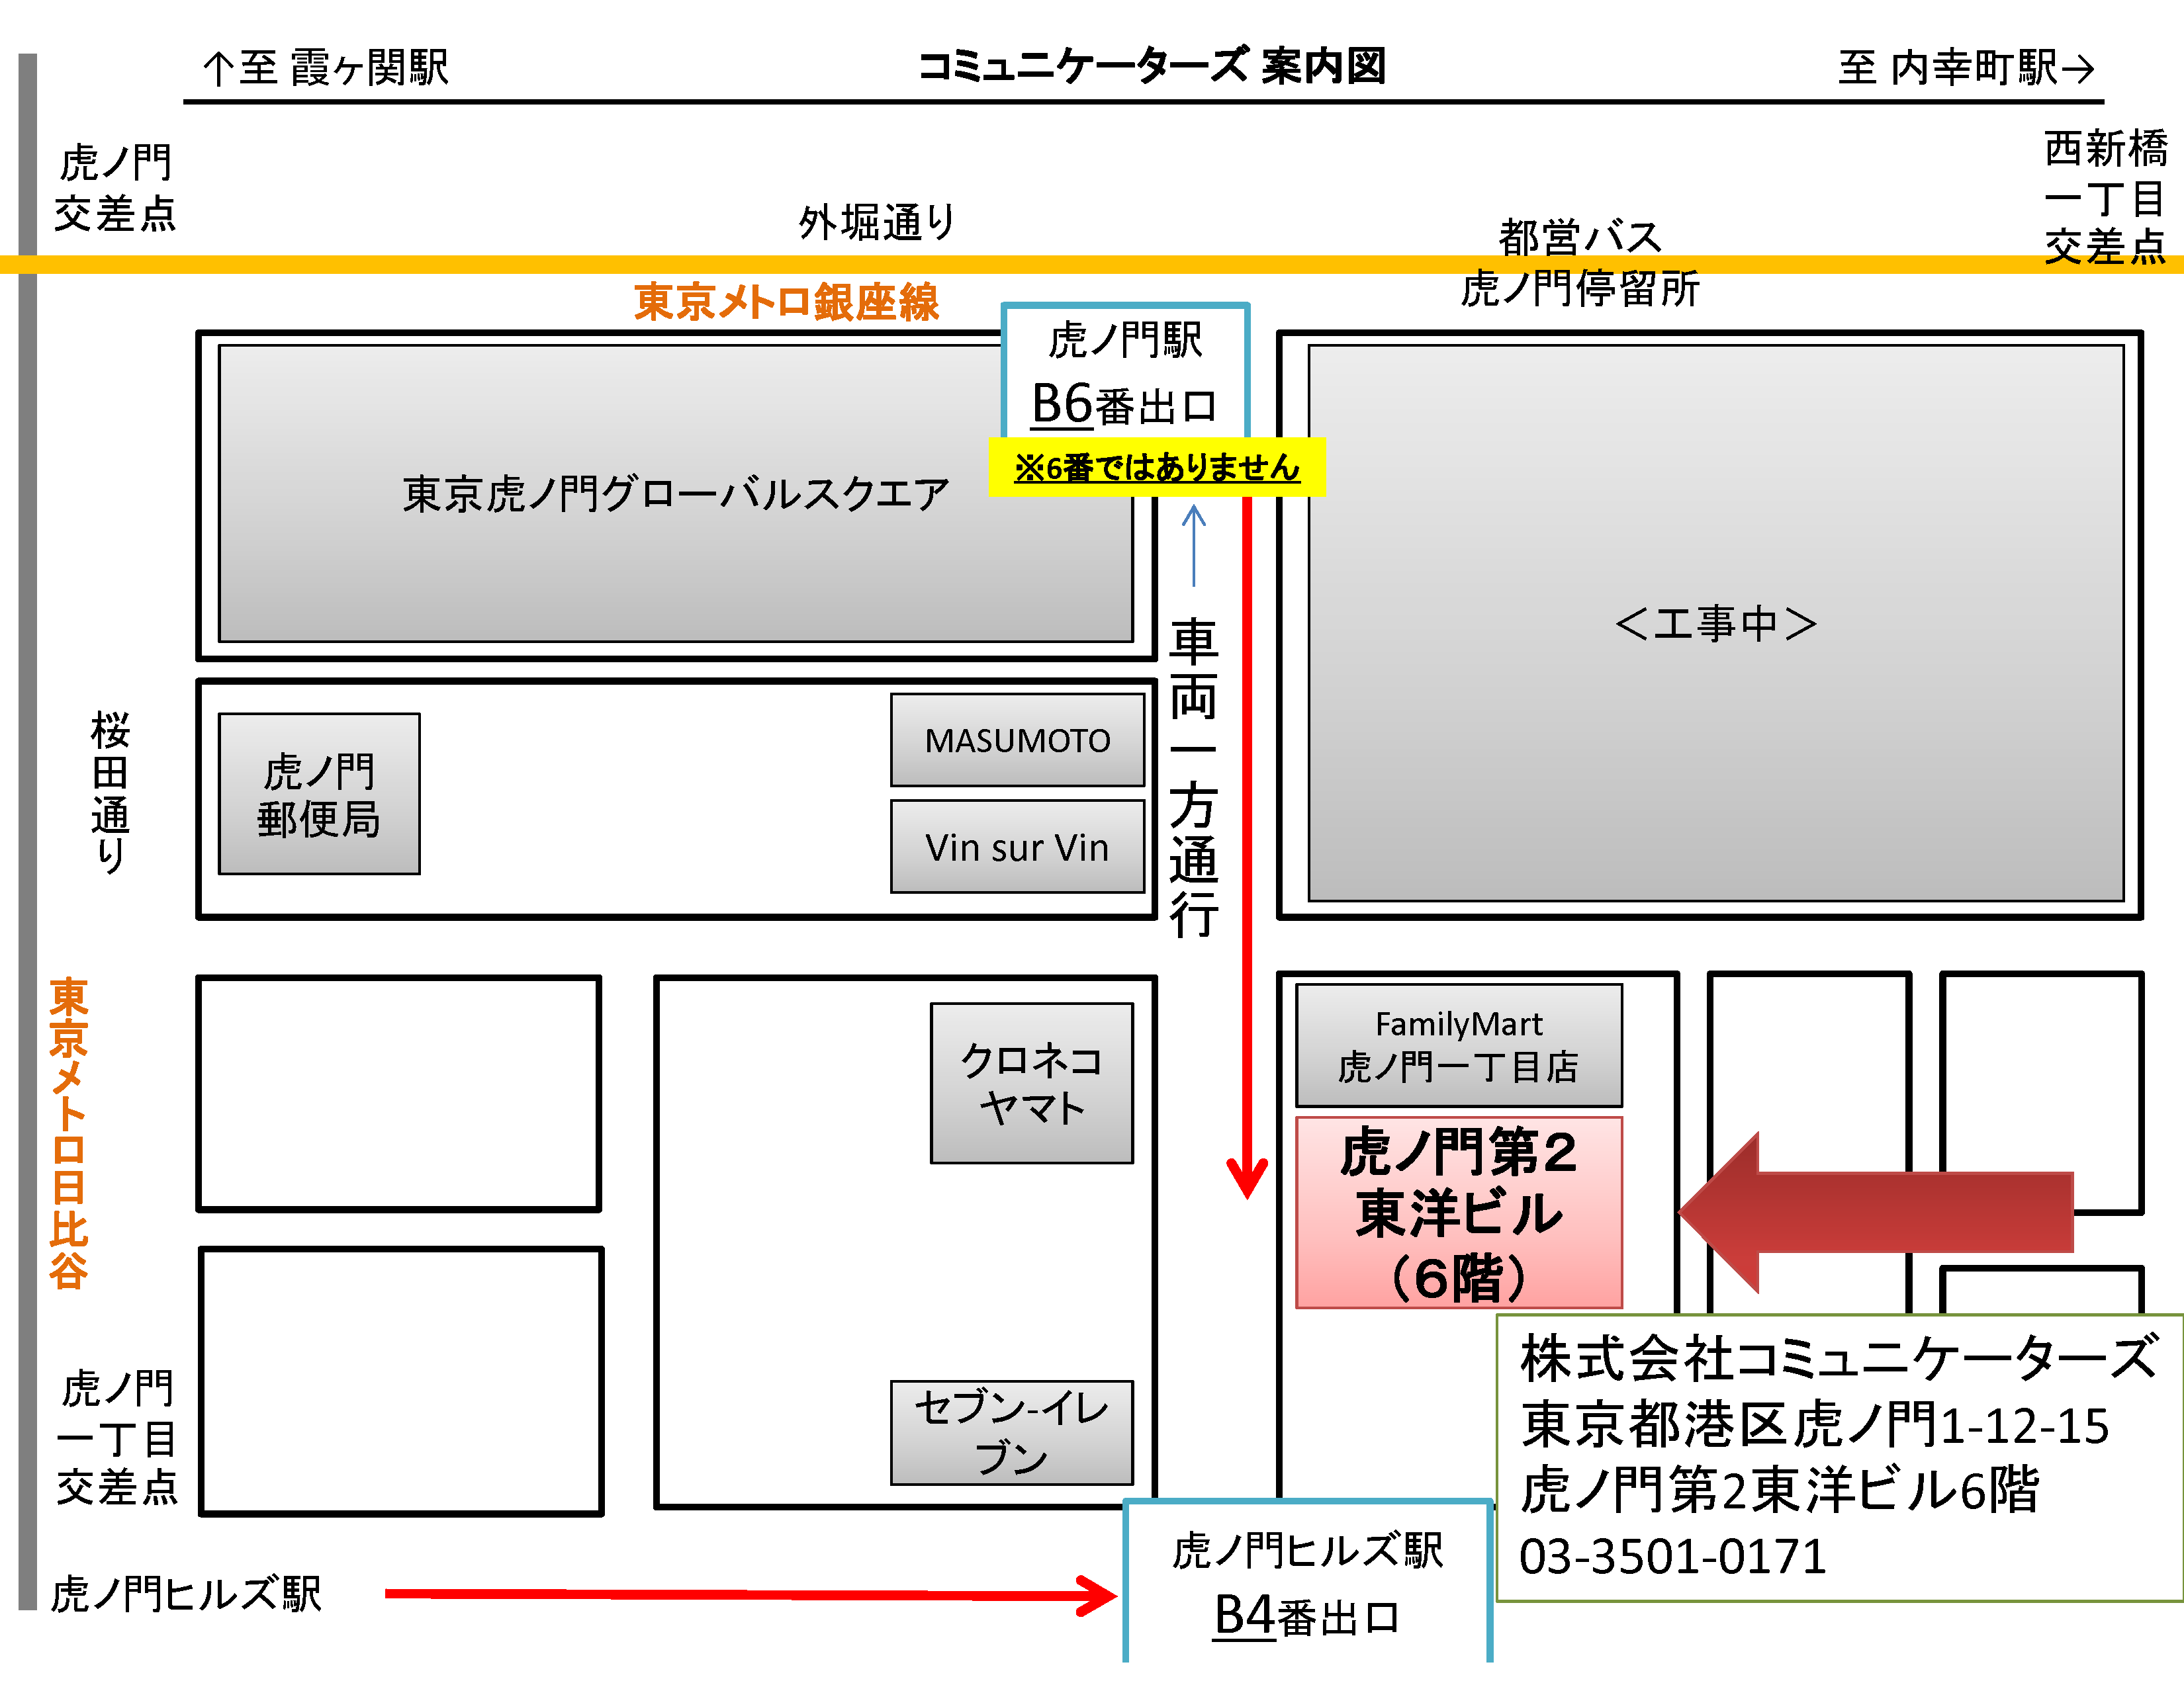
Task: Click the コミュニケーターズ 案内図 title text
Action: [x=1152, y=66]
